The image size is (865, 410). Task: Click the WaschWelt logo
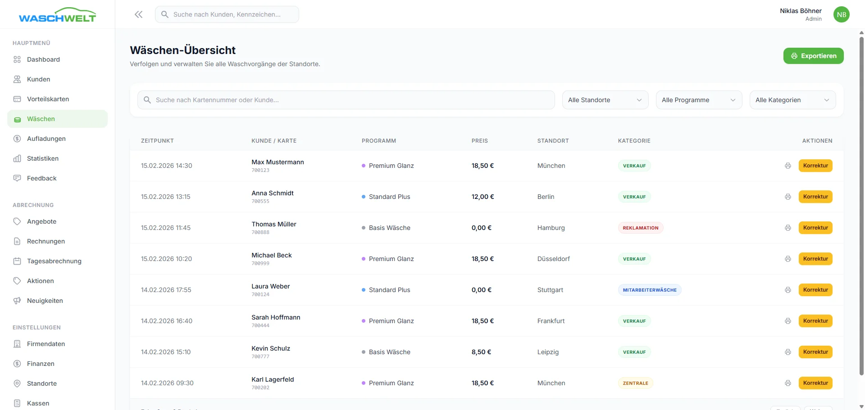57,15
